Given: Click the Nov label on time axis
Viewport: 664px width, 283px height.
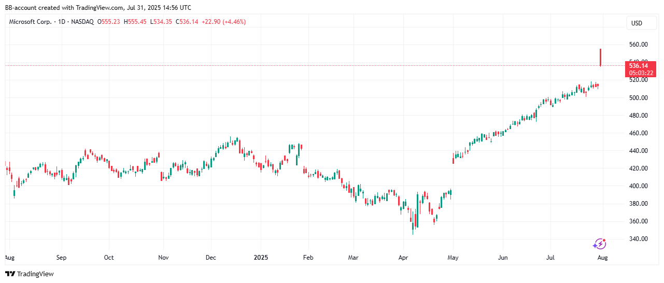Looking at the screenshot, I should coord(163,257).
